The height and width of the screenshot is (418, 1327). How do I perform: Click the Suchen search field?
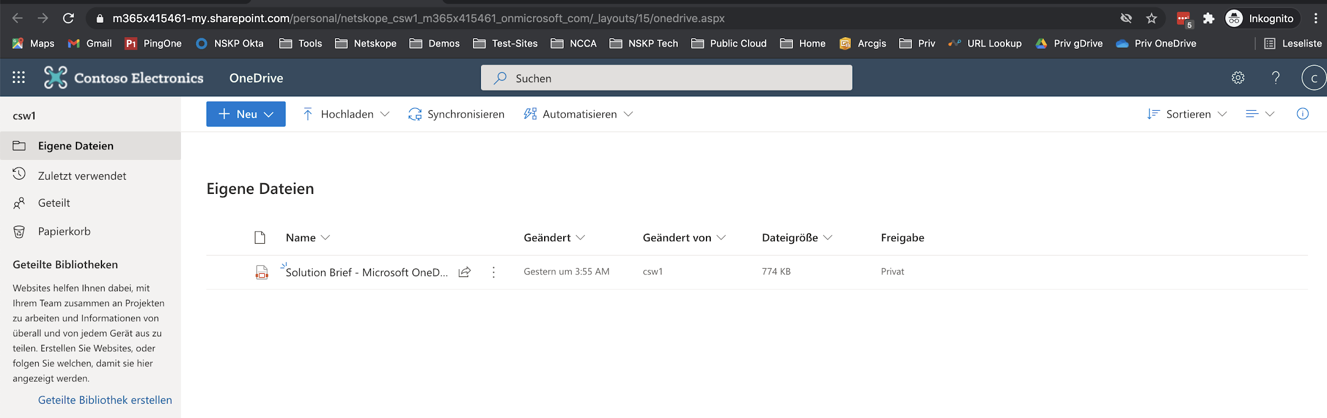[666, 78]
